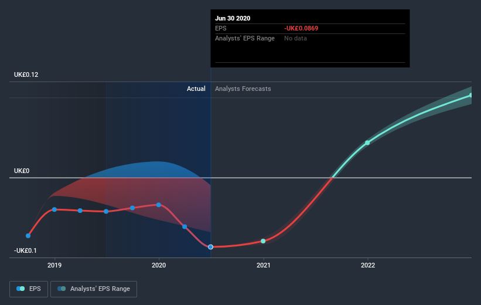
Task: Click the 2019 x-axis label
Action: click(54, 265)
